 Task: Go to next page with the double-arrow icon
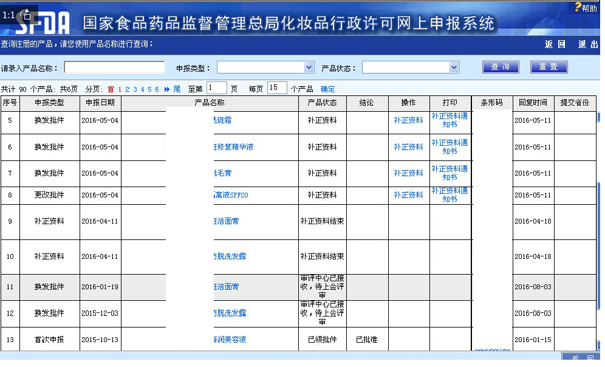pos(166,89)
